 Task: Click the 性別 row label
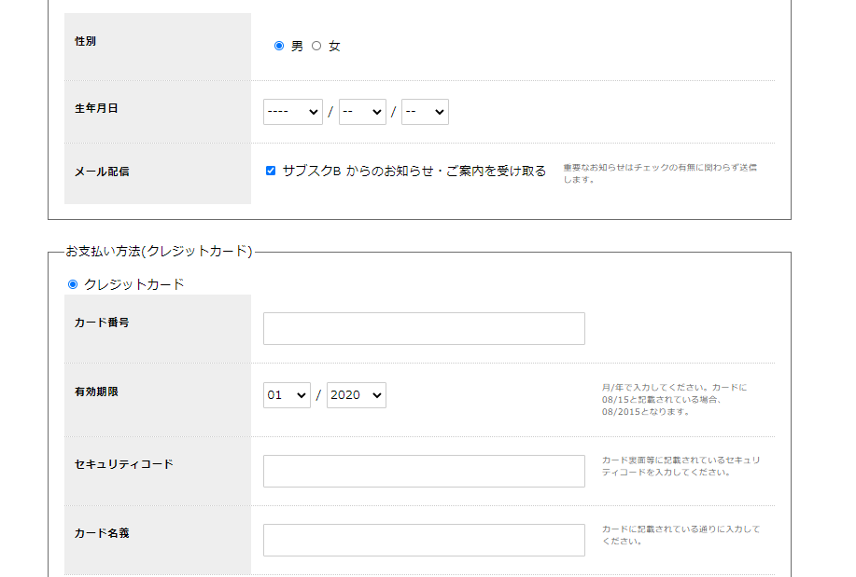tap(85, 41)
